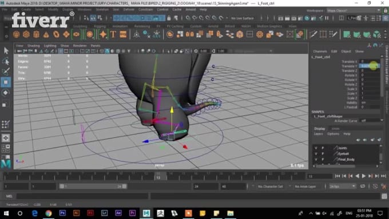Click the range slider bar in timeline
The height and width of the screenshot is (219, 389).
click(93, 186)
